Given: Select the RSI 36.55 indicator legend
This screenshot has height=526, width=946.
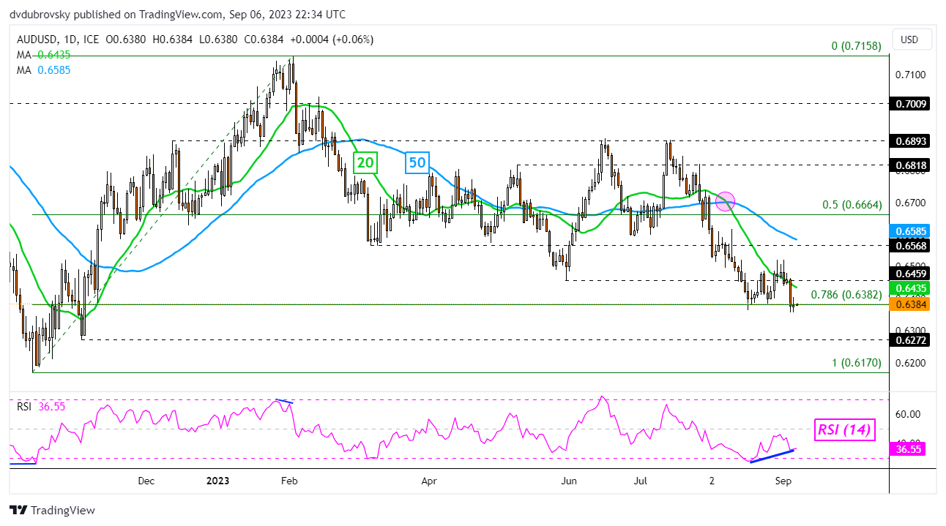Looking at the screenshot, I should (40, 407).
